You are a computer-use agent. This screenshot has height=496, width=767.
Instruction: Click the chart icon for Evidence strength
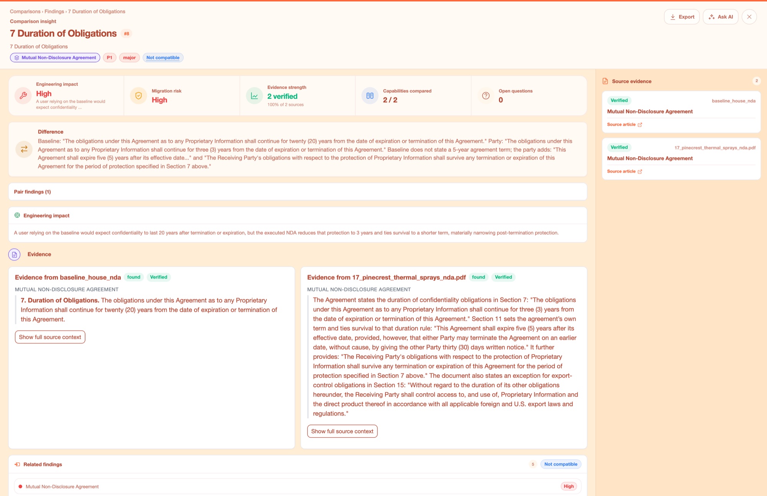click(x=254, y=95)
